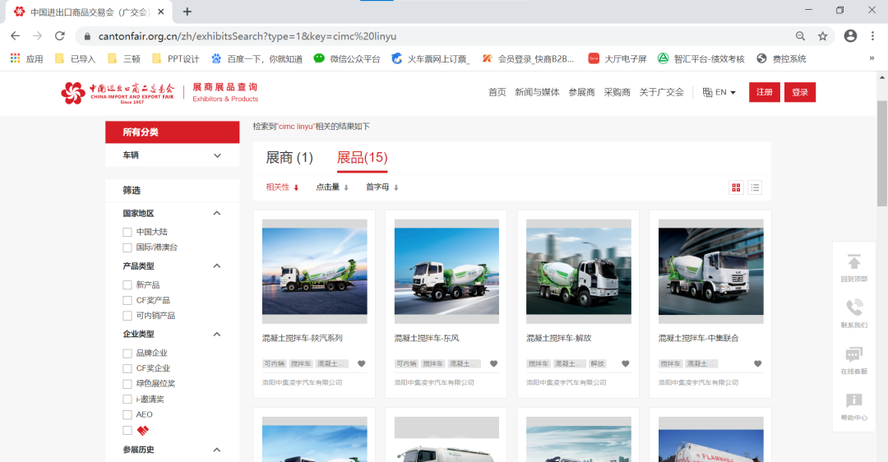Check the 中国大陆 region checkbox
Viewport: 888px width, 462px height.
click(x=127, y=232)
